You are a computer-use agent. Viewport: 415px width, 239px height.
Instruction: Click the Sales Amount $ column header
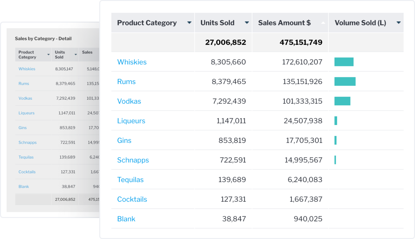click(x=284, y=23)
